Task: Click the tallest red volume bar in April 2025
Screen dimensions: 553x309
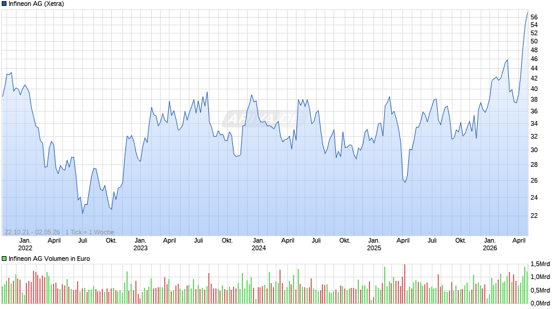Action: [x=405, y=284]
